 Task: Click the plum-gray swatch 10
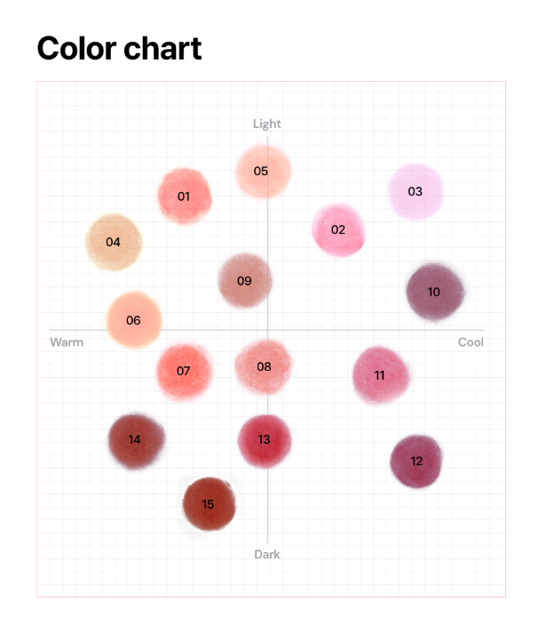click(434, 292)
